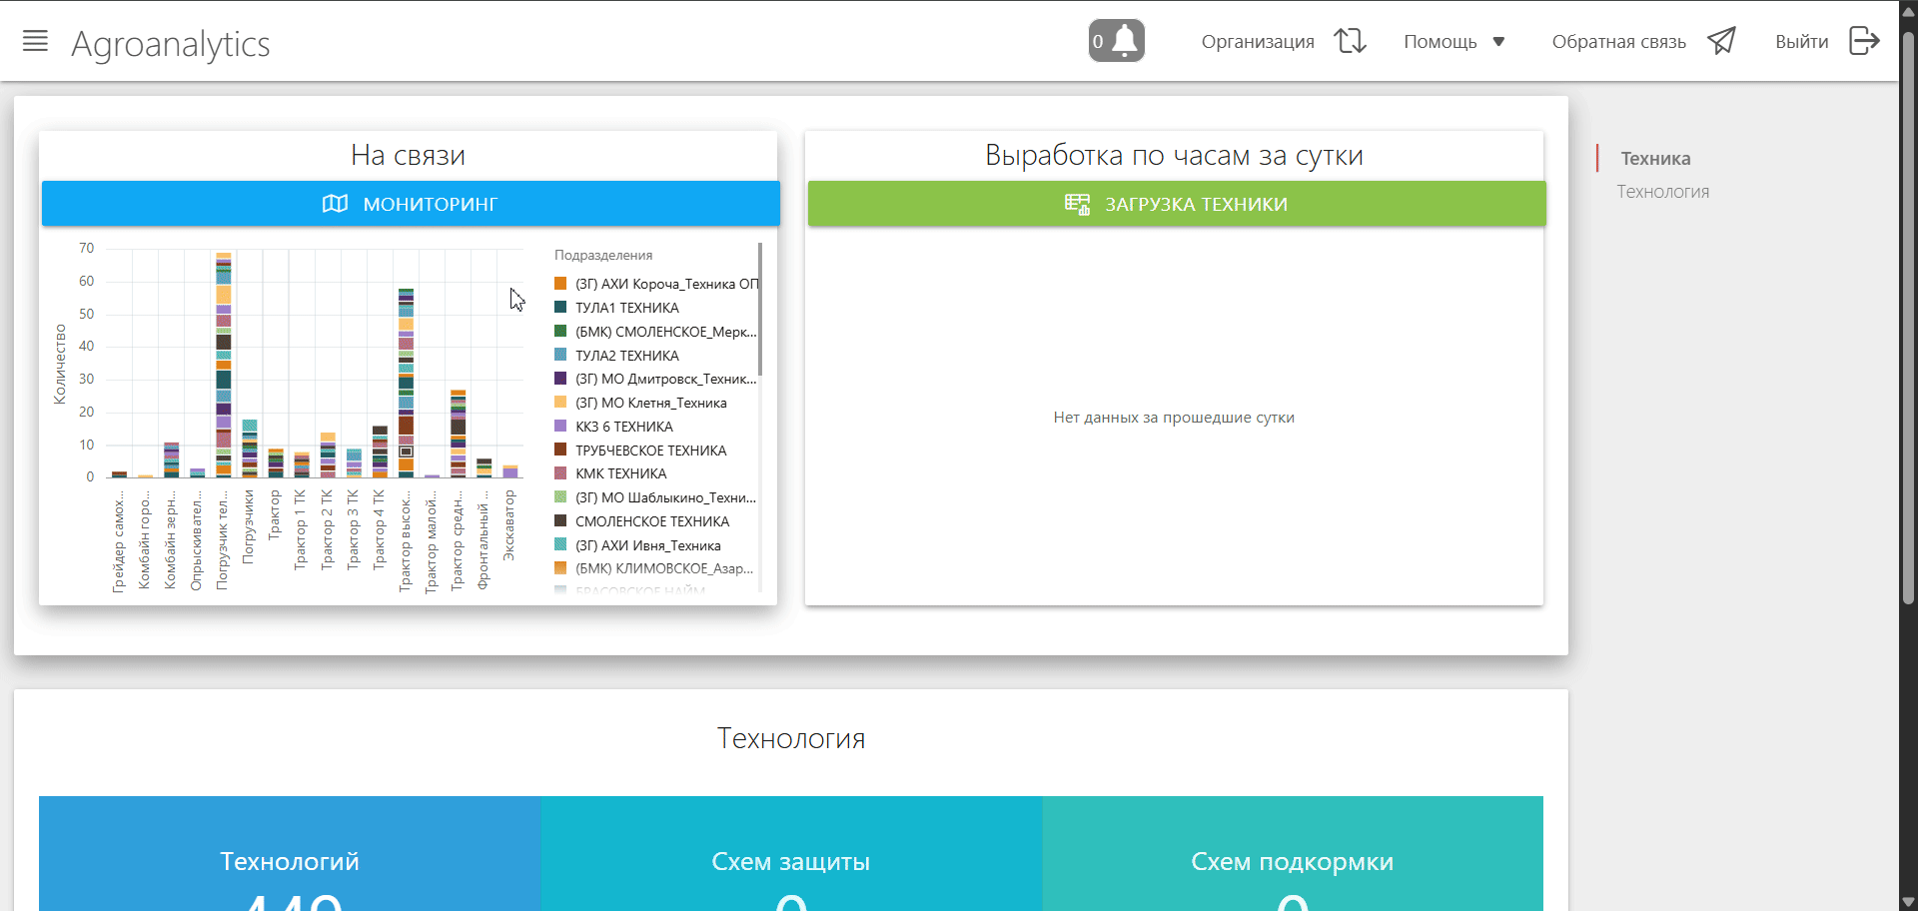Select Техника in the side navigation
This screenshot has width=1918, height=911.
[x=1655, y=159]
